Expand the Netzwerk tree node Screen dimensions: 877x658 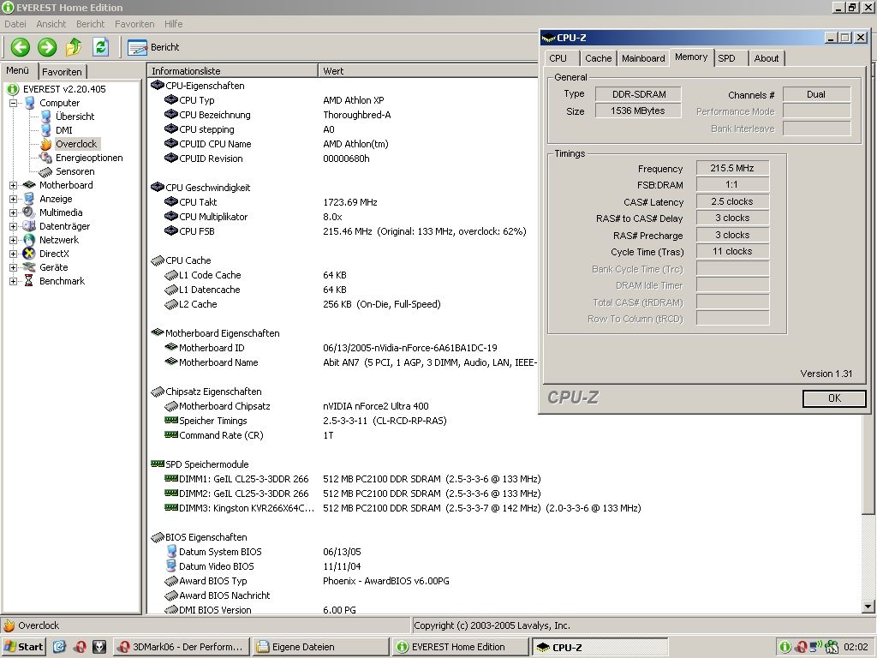(x=13, y=240)
